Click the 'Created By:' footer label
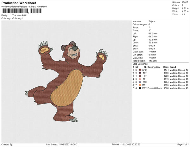Image resolution: width=190 pixels, height=147 pixels. (7, 144)
